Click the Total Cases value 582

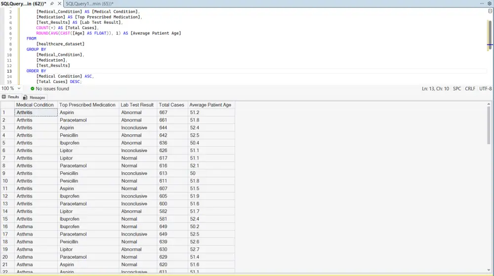tap(172, 211)
